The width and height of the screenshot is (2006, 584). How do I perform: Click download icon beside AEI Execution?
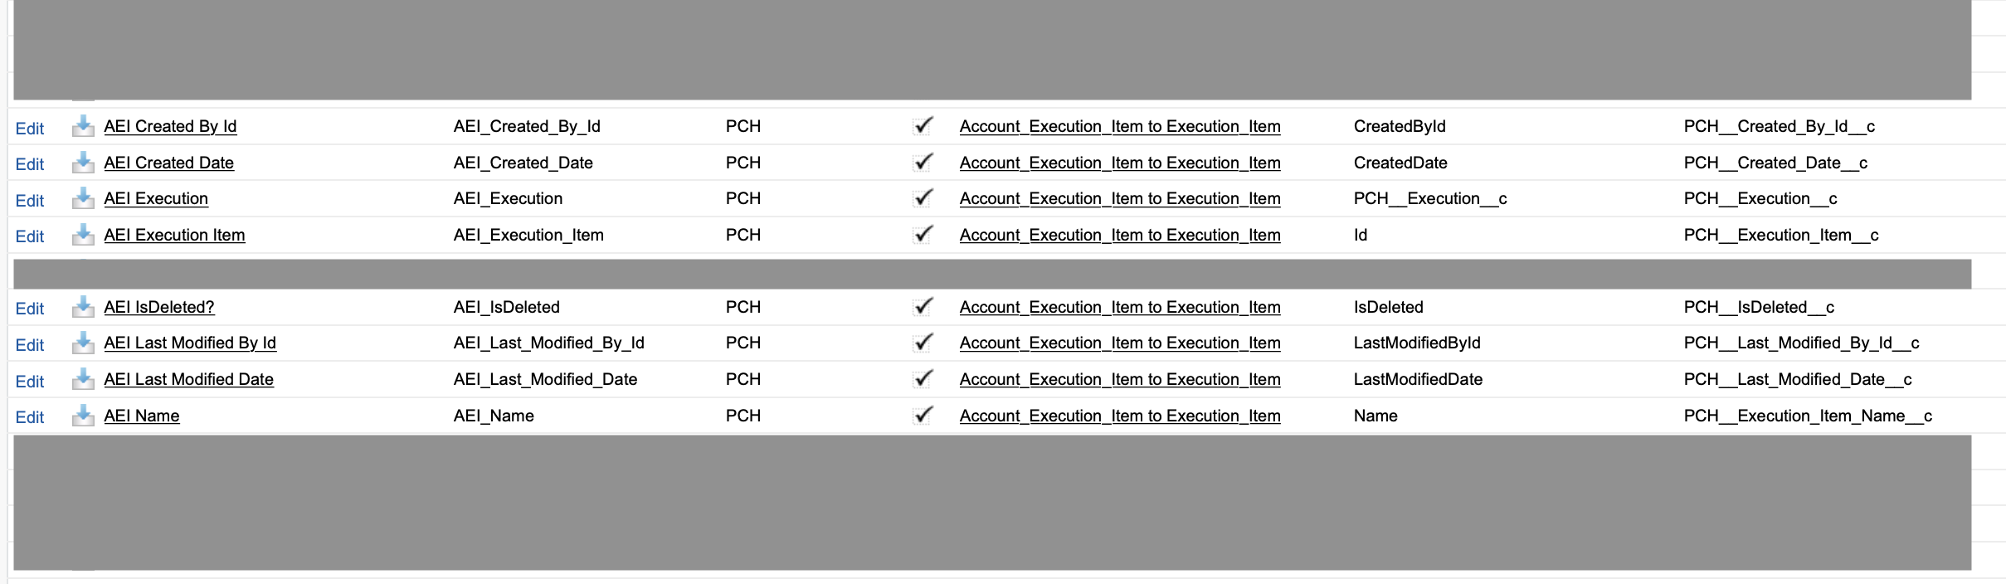83,198
